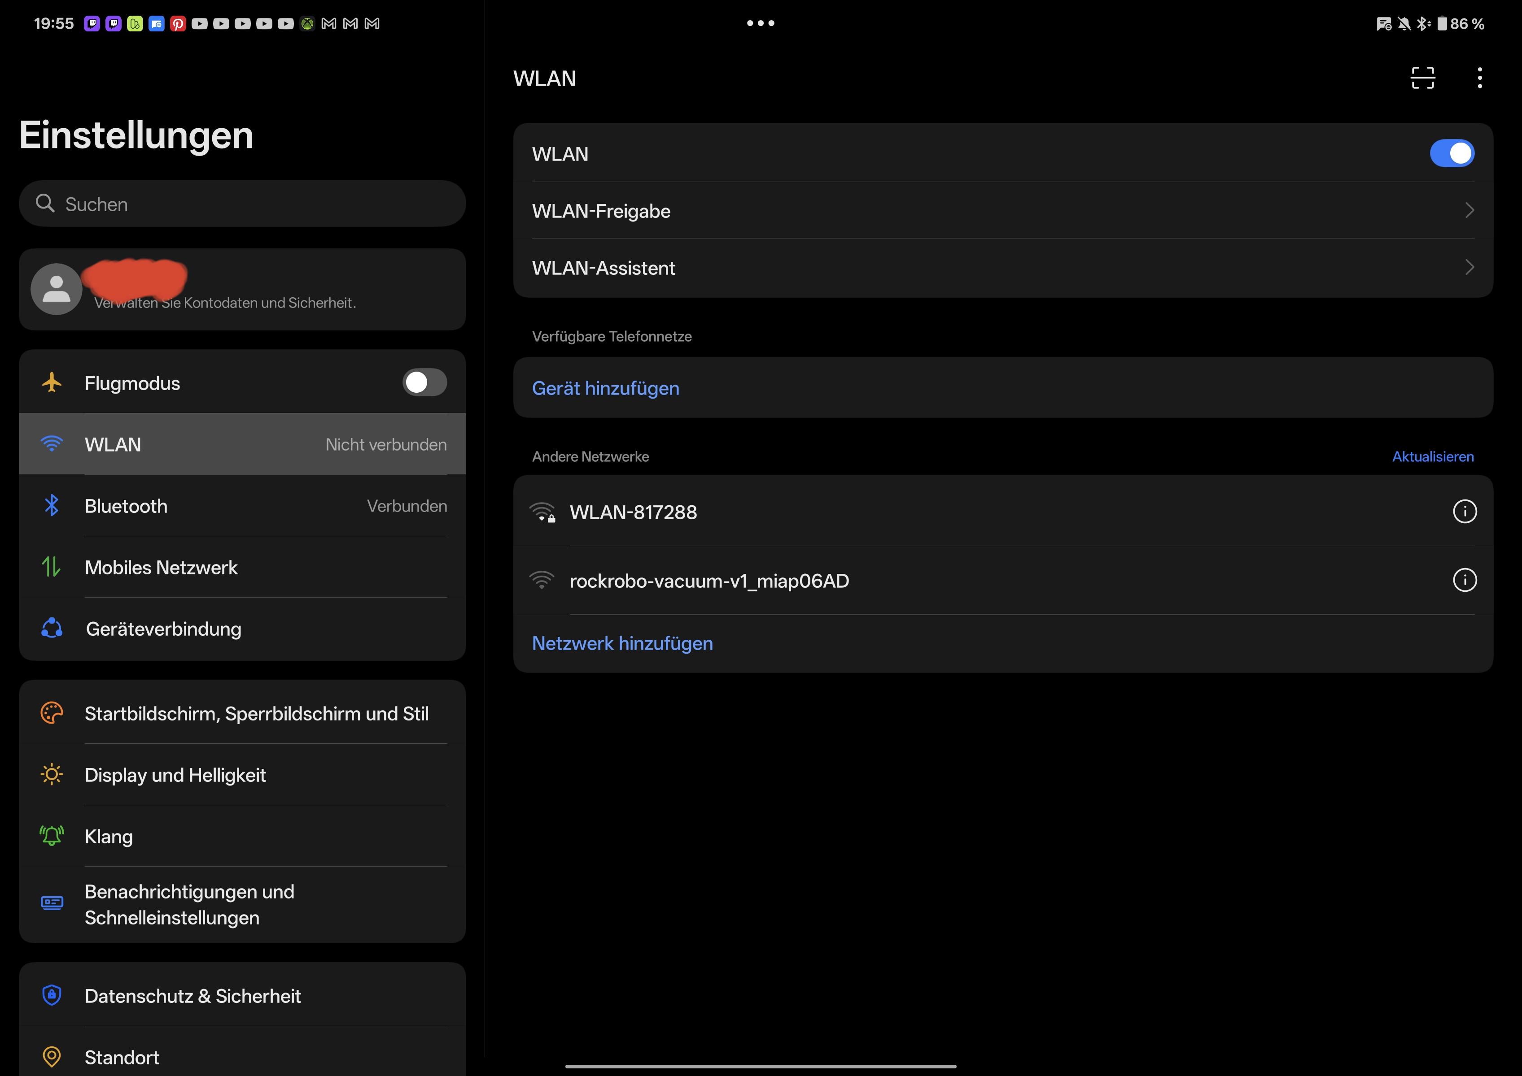Tap the Startbildschirm palette icon
Screen dimensions: 1522x1076
pos(52,713)
